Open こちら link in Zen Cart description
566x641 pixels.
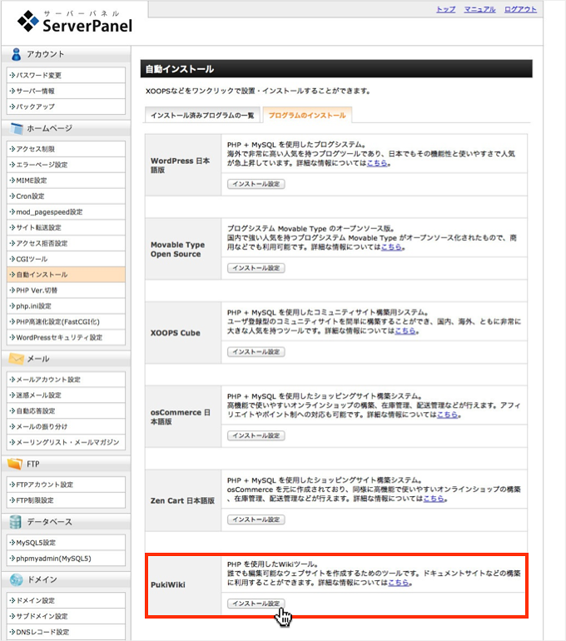tap(433, 499)
